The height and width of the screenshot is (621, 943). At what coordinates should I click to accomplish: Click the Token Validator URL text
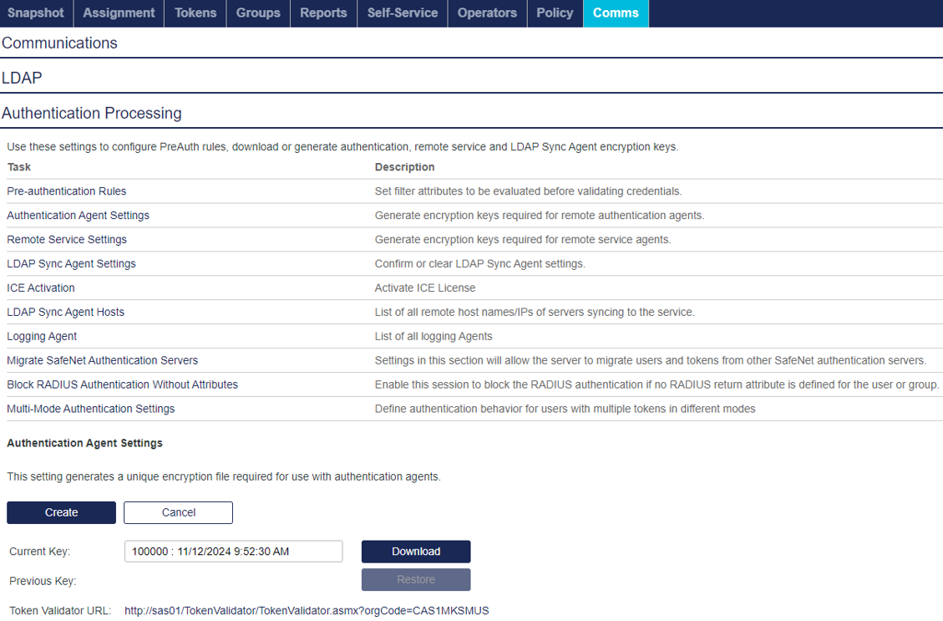(x=307, y=611)
